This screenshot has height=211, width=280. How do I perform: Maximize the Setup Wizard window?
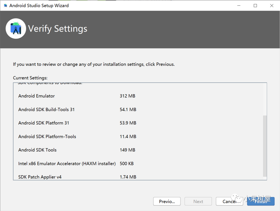tap(255, 5)
